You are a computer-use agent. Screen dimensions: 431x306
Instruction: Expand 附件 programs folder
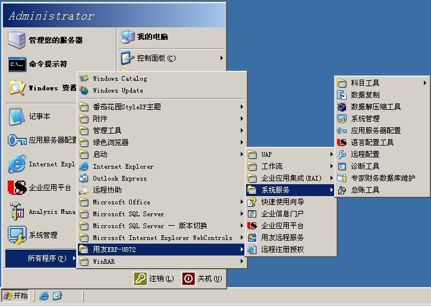click(162, 119)
